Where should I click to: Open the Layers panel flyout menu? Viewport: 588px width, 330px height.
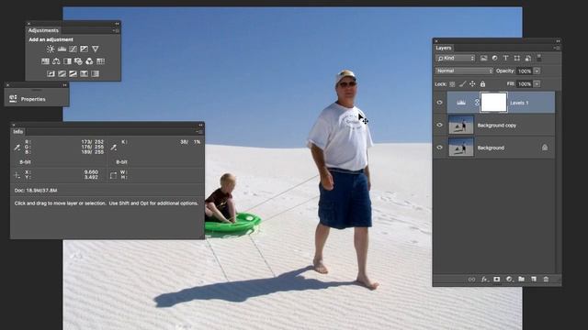pos(557,48)
